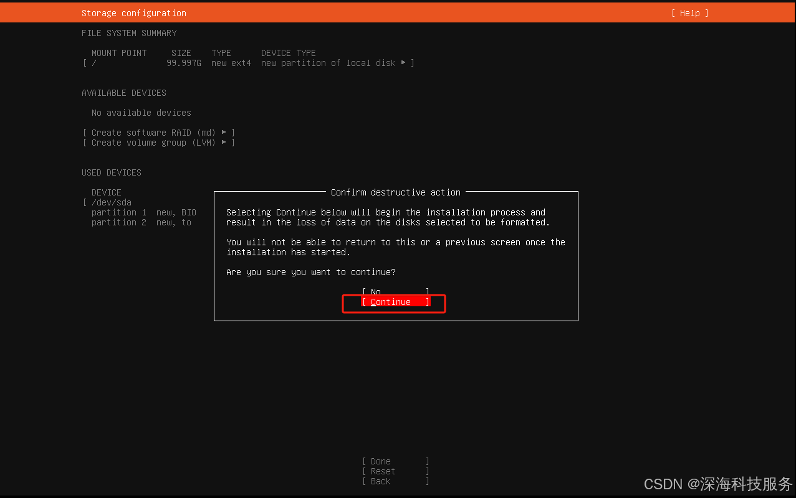The width and height of the screenshot is (796, 498).
Task: Click 'new partition of local disk' text
Action: 328,63
